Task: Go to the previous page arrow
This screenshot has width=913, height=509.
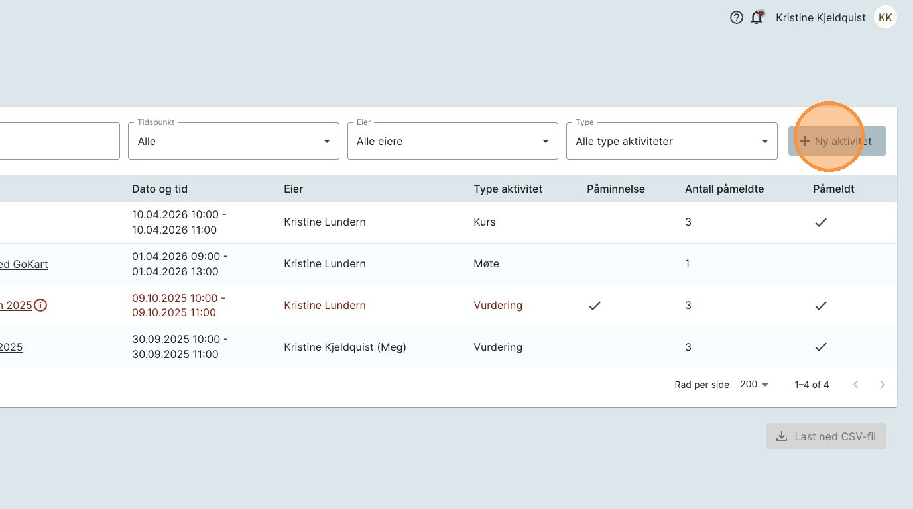Action: (x=855, y=385)
